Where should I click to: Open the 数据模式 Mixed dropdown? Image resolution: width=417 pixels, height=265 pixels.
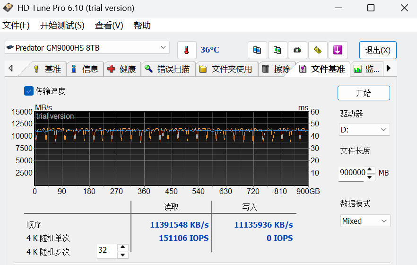[x=365, y=221]
